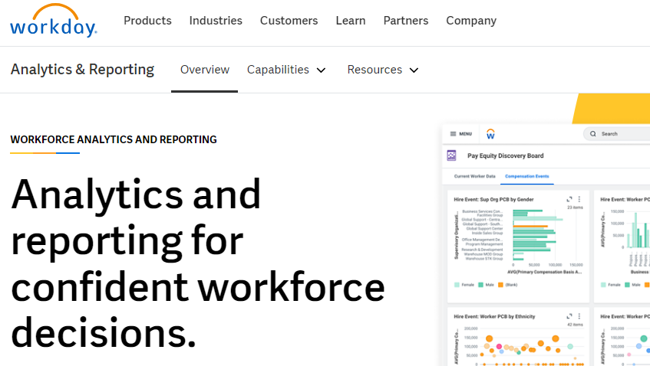Screen dimensions: 650x366
Task: Click the chevron next to Capabilities
Action: click(321, 70)
